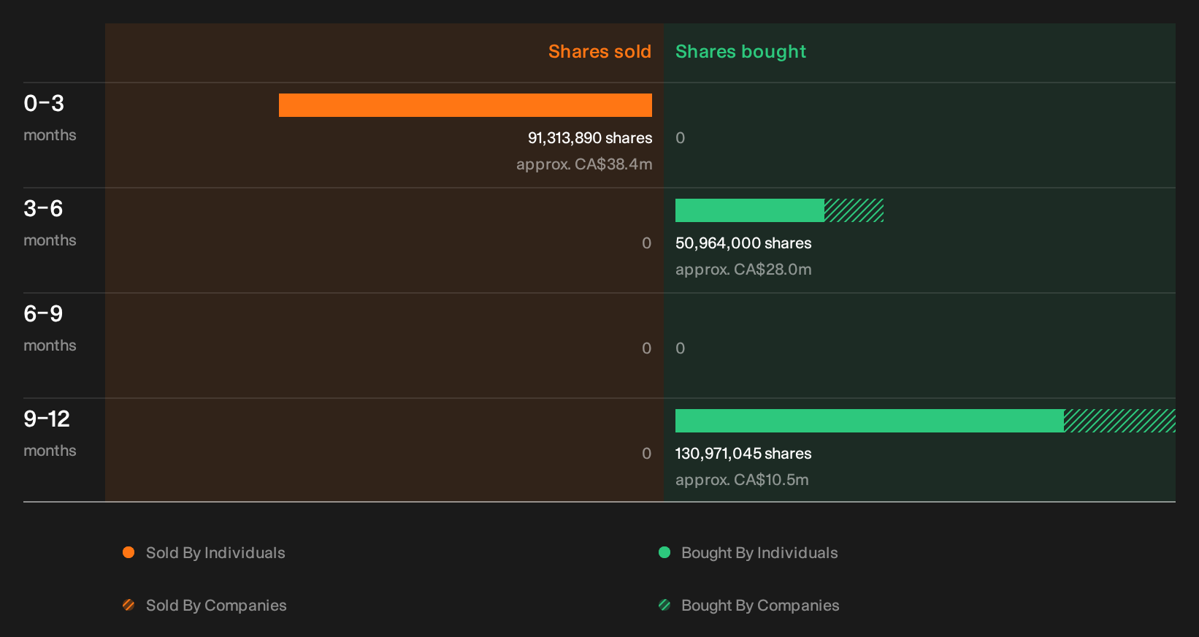Click the green Bought By Individuals legend dot
Image resolution: width=1199 pixels, height=637 pixels.
[x=664, y=552]
